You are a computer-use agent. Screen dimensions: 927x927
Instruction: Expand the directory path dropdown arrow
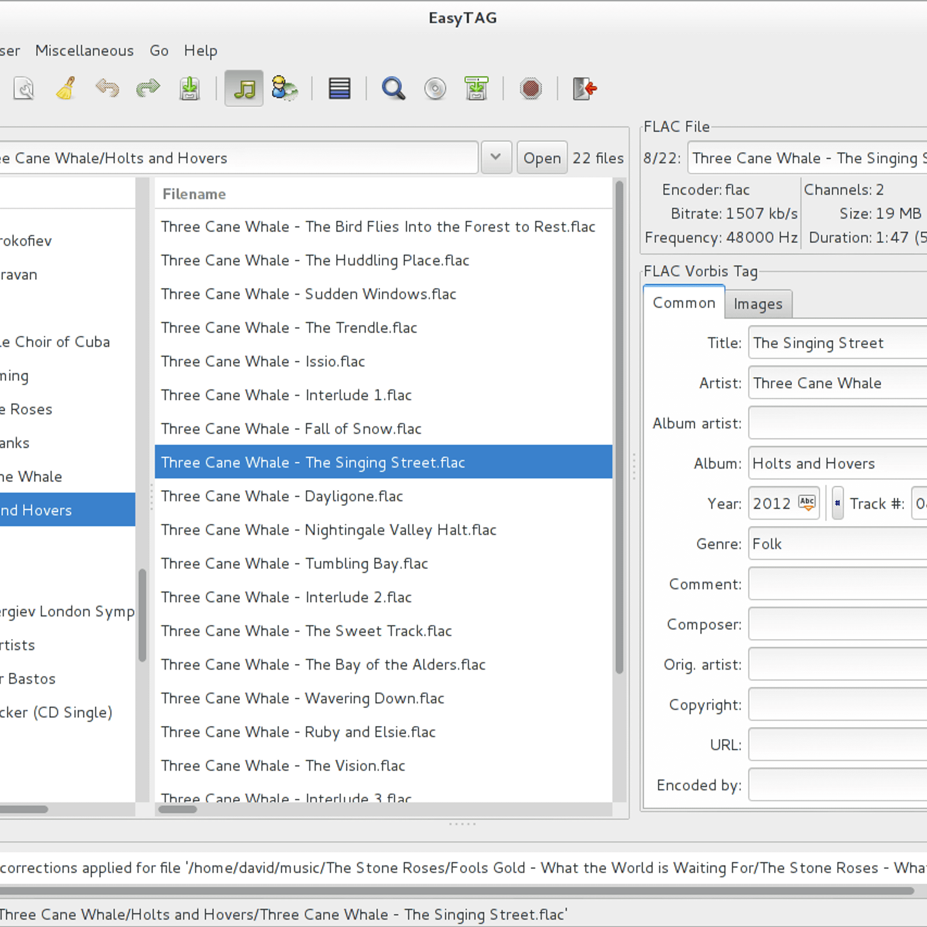tap(496, 158)
